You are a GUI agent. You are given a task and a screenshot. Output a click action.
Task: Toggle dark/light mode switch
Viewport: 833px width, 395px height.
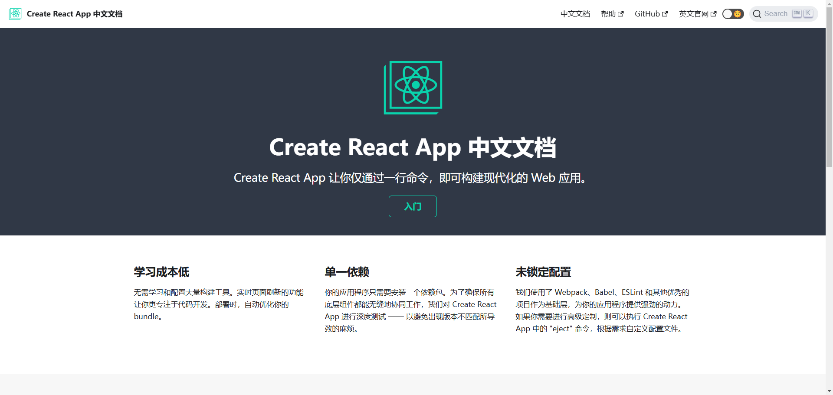(x=733, y=14)
